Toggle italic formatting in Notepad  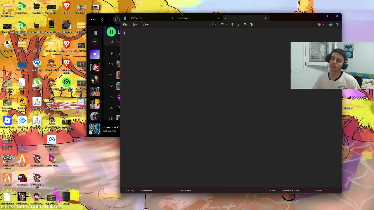238,24
